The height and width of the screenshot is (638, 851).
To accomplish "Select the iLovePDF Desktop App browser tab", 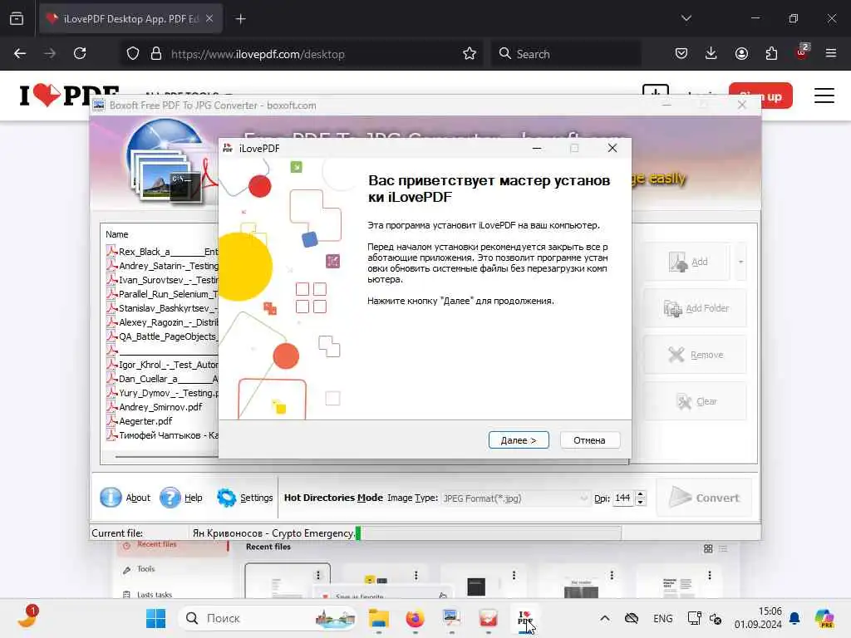I will pyautogui.click(x=130, y=19).
